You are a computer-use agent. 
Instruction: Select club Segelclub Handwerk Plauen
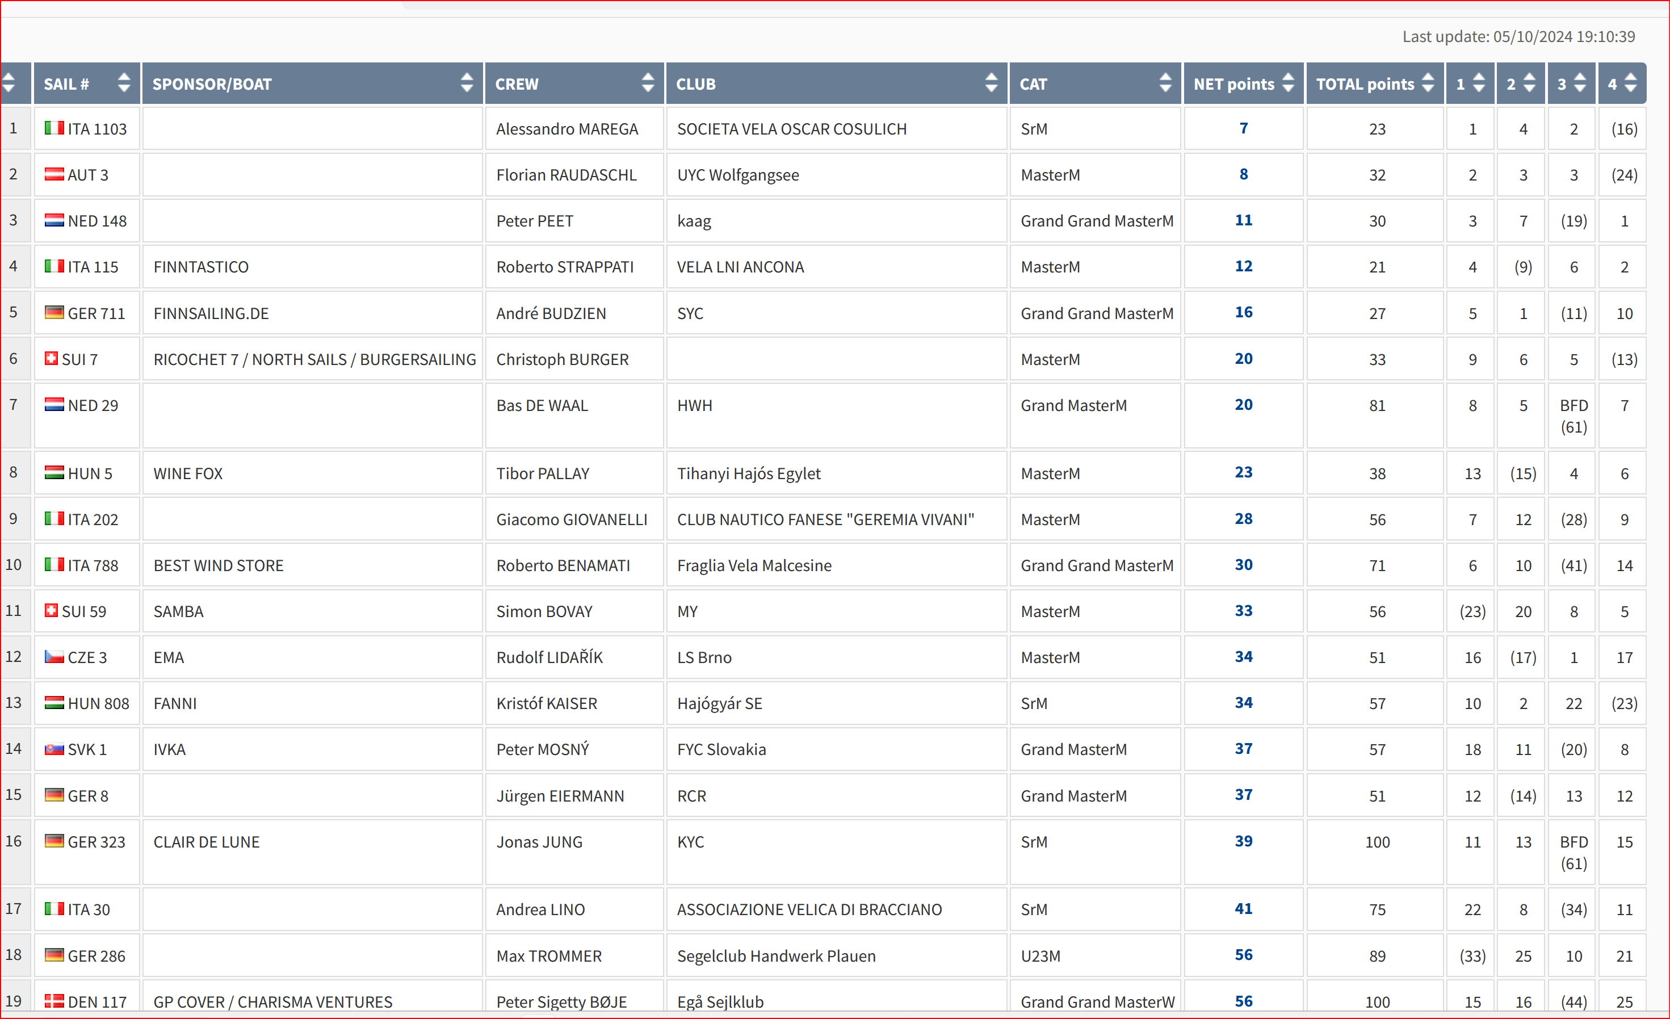tap(776, 956)
